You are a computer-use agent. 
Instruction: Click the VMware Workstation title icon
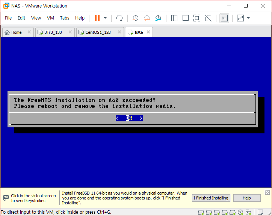6,6
